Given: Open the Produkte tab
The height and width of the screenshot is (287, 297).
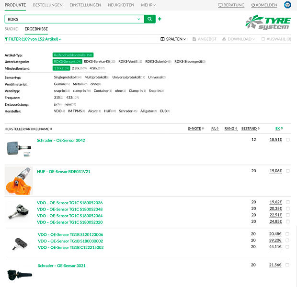Looking at the screenshot, I should (15, 5).
